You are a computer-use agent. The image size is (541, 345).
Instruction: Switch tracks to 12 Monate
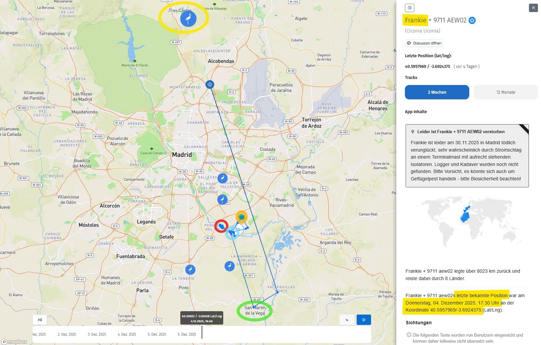505,92
